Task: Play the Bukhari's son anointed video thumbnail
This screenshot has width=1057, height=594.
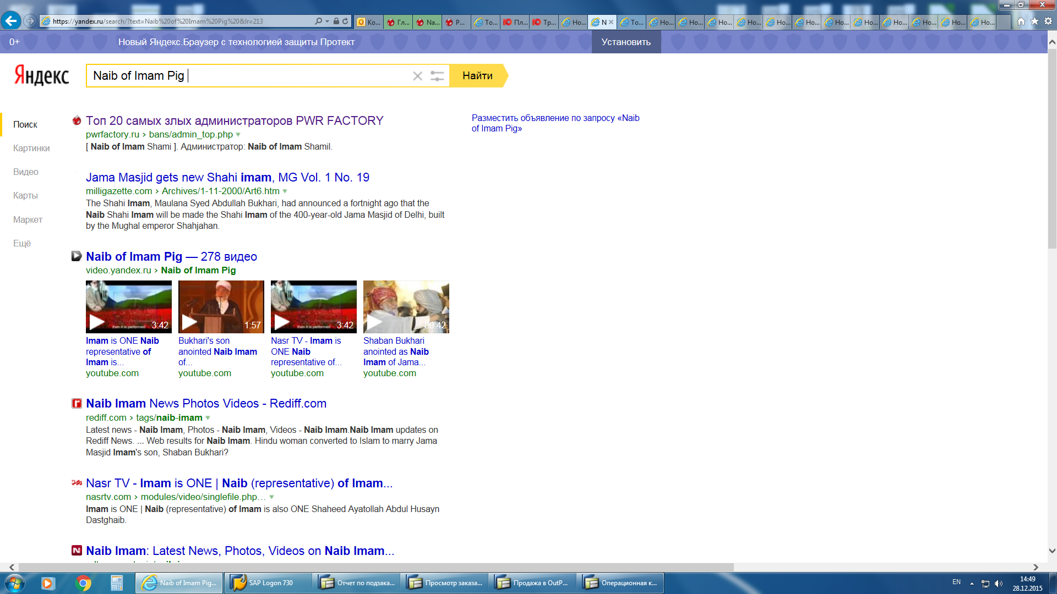Action: 221,306
